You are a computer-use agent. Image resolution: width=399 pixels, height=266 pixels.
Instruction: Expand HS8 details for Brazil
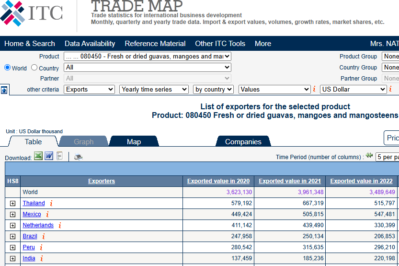click(12, 236)
